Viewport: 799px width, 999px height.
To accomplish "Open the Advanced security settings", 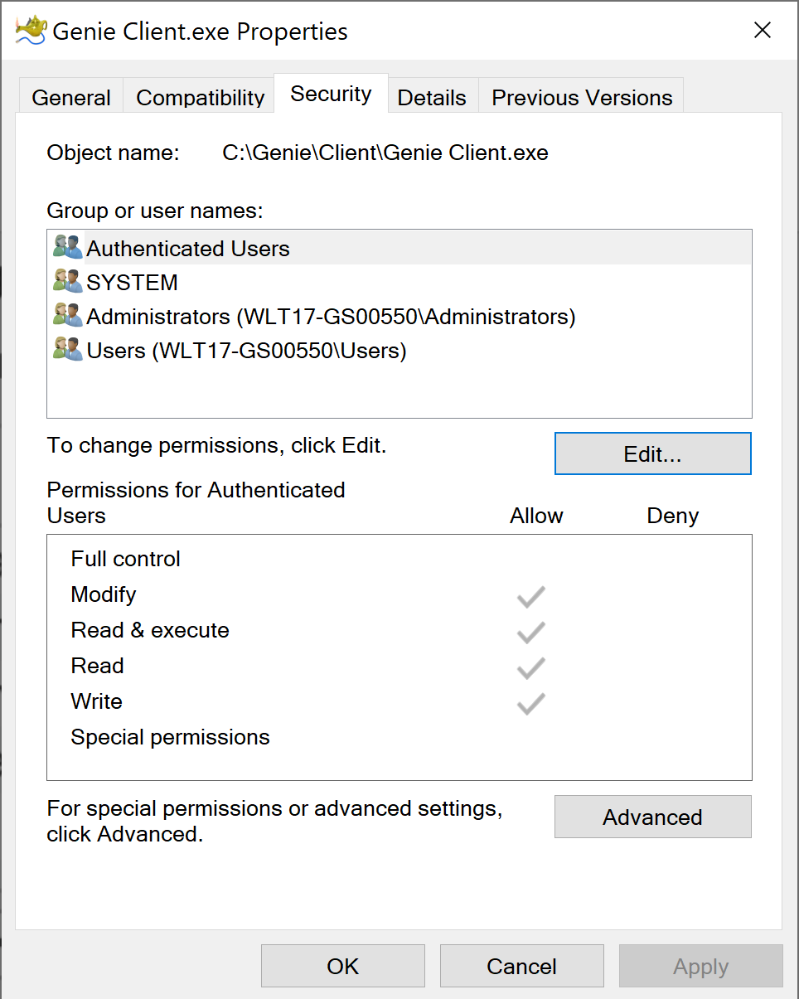I will coord(652,817).
